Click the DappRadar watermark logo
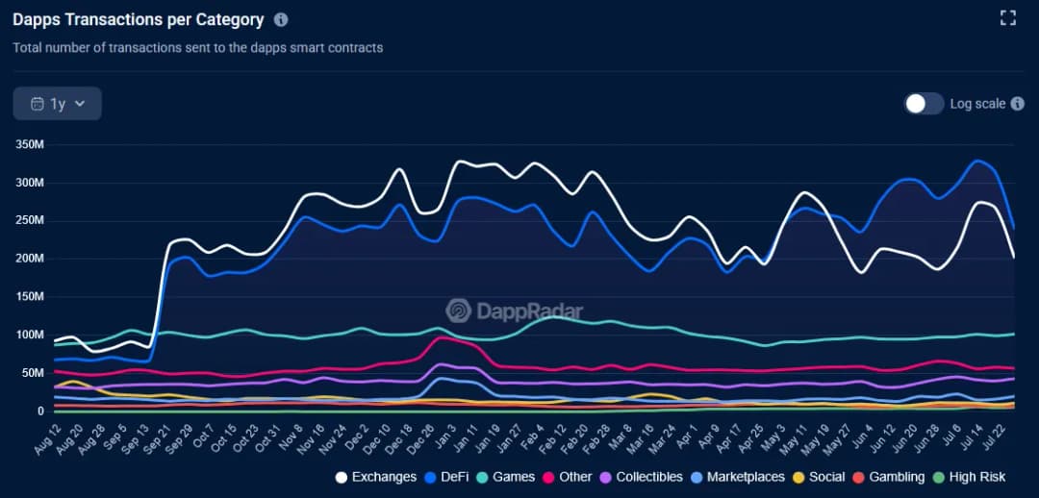This screenshot has height=498, width=1039. pyautogui.click(x=458, y=311)
